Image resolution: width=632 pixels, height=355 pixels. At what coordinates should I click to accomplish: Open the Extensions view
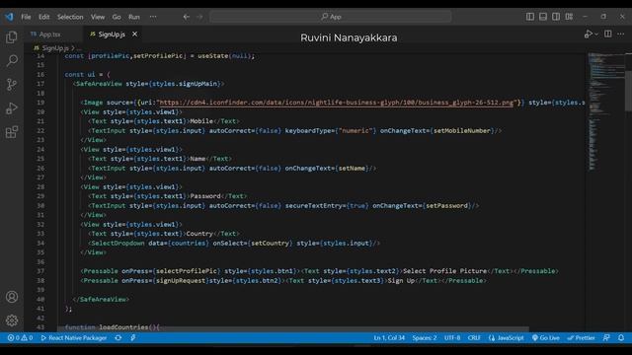pyautogui.click(x=12, y=131)
